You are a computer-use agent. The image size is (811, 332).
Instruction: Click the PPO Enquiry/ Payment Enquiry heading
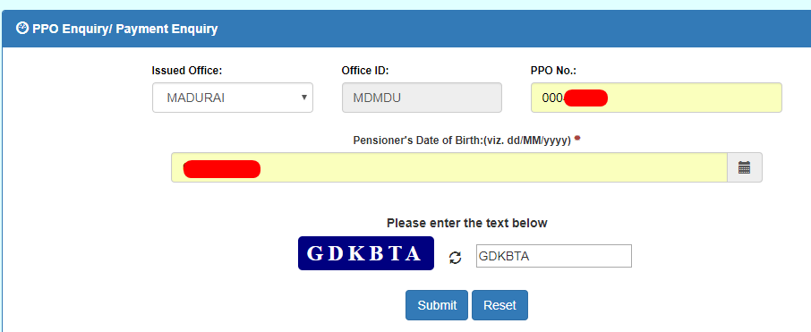pos(124,29)
